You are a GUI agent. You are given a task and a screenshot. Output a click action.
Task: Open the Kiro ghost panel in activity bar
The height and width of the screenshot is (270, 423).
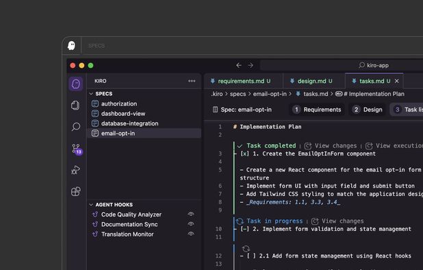point(76,84)
